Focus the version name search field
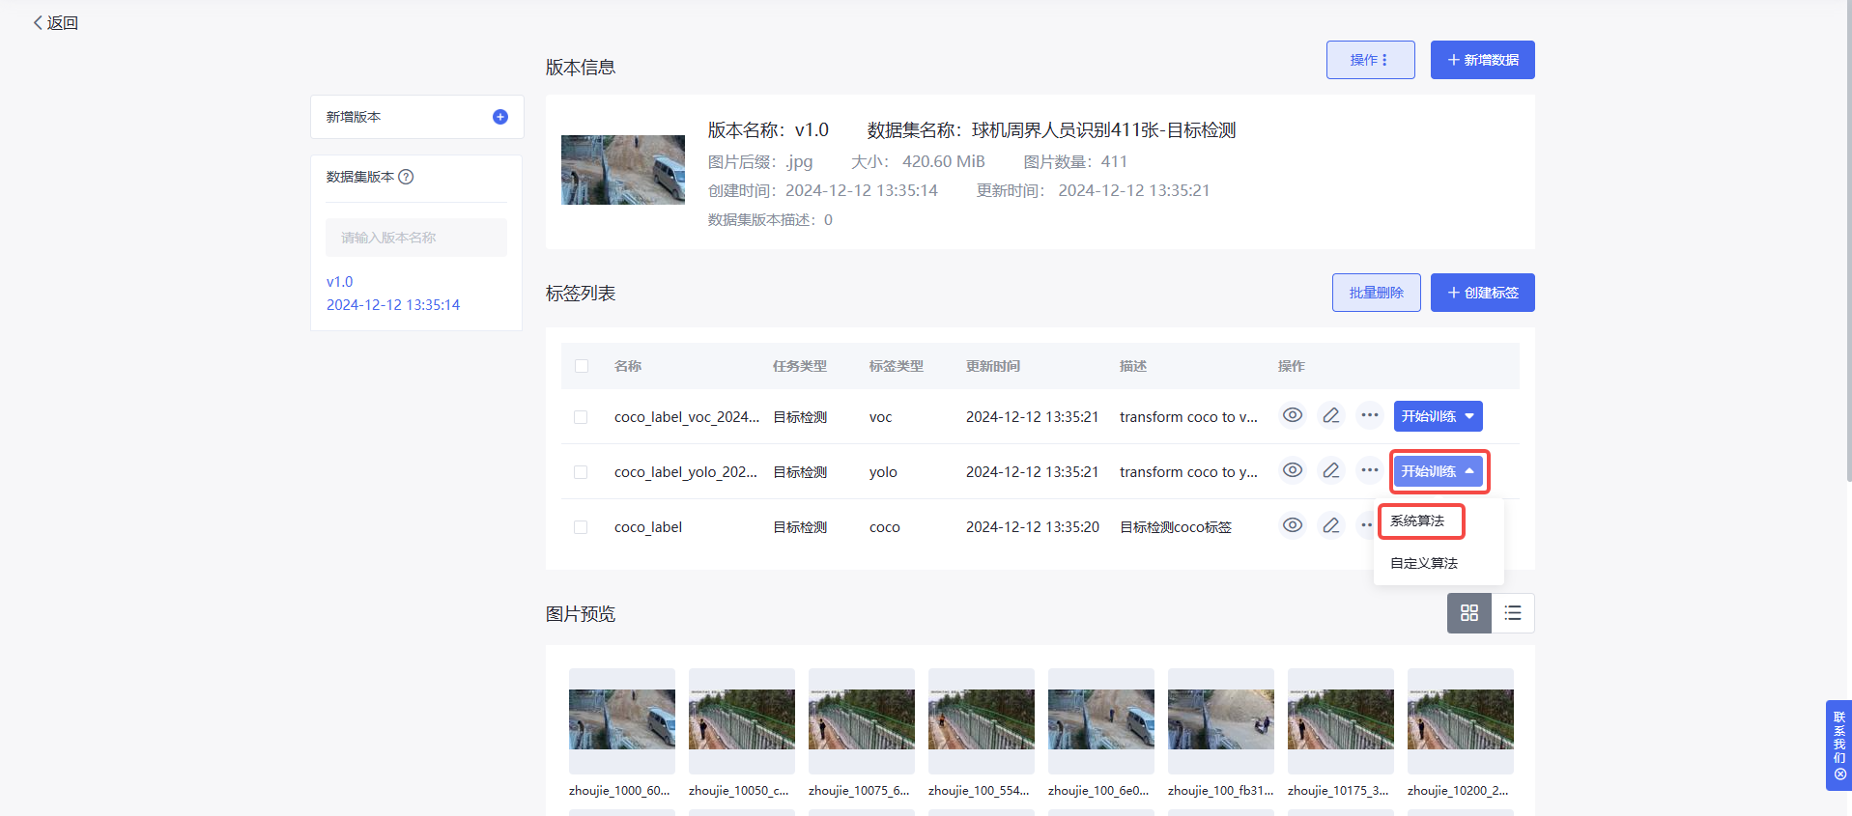Viewport: 1852px width, 816px height. (x=416, y=238)
